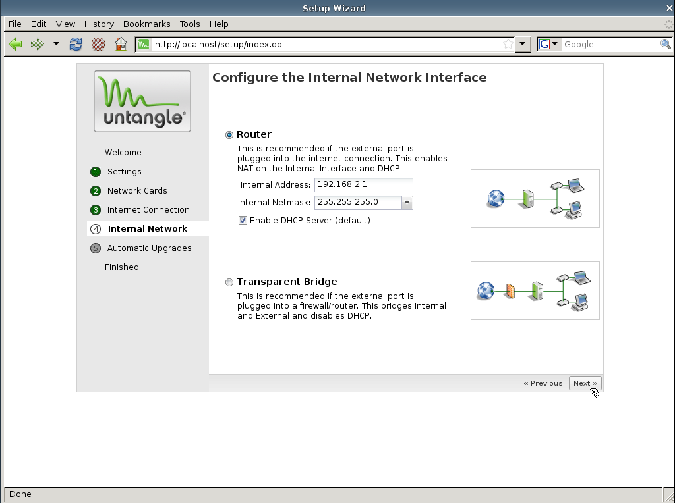Click the step 5 number badge
This screenshot has height=503, width=675.
click(x=96, y=248)
